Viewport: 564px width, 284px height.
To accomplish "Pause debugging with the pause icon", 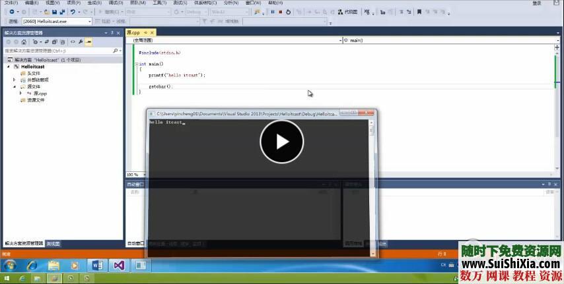I will 272,12.
